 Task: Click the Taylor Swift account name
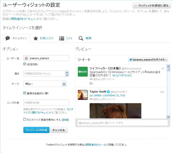[x=98, y=92]
